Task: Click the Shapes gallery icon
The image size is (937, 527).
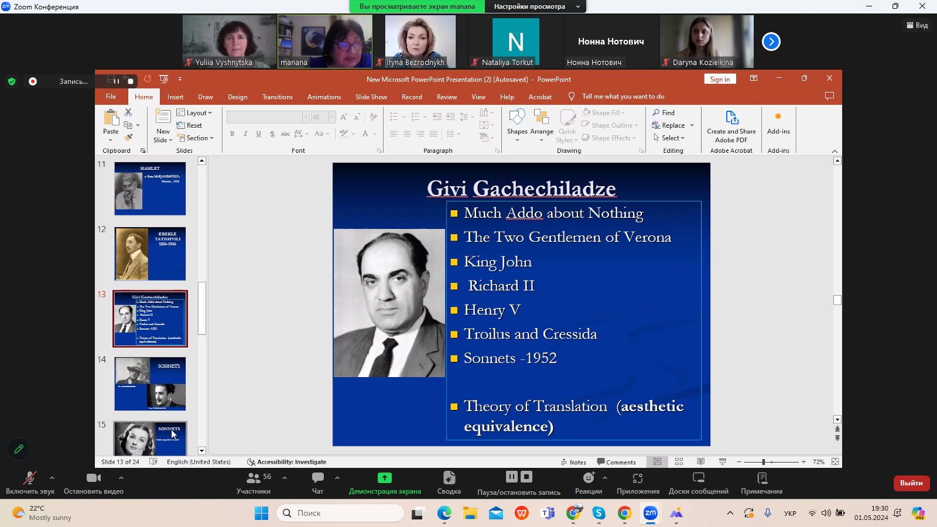Action: coord(517,118)
